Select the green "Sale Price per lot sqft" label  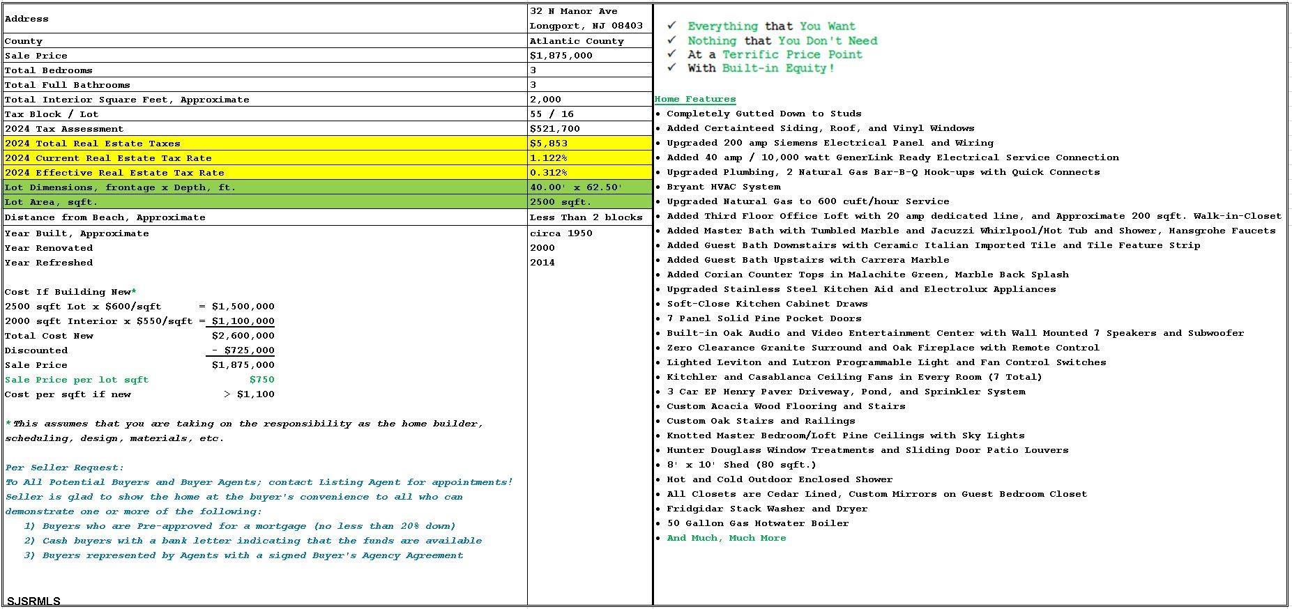coord(77,380)
